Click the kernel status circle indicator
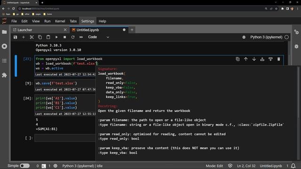The width and height of the screenshot is (301, 169). (286, 37)
